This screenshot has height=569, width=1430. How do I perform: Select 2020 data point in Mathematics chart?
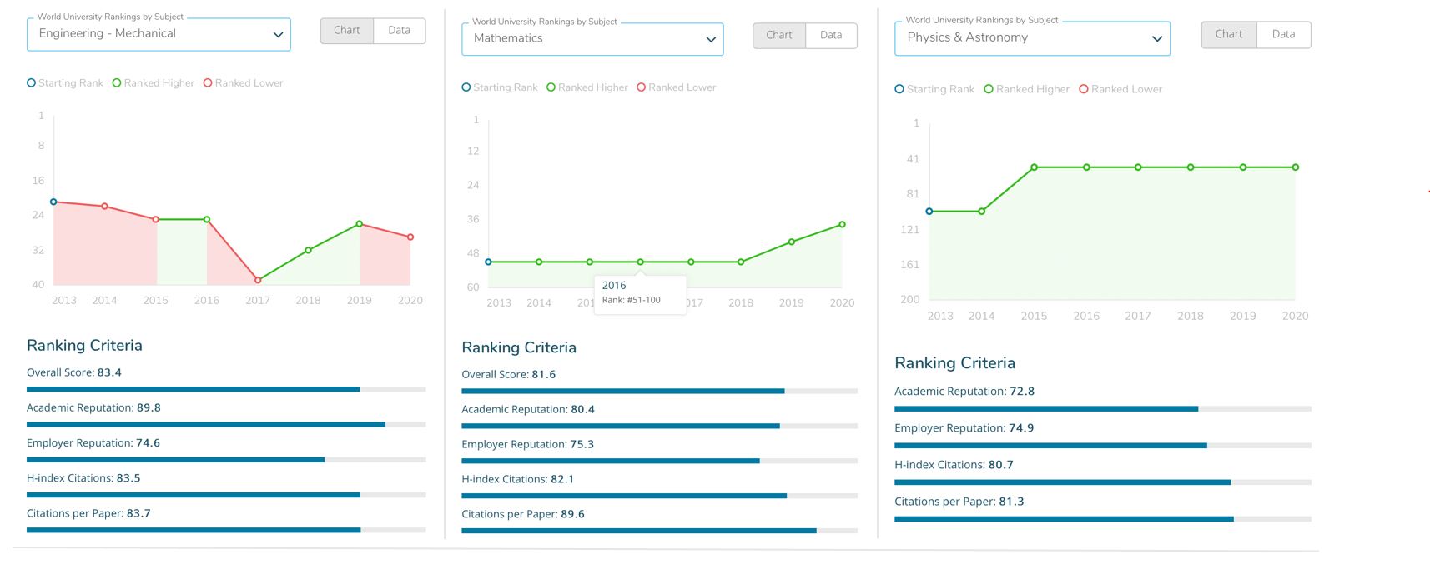click(842, 224)
